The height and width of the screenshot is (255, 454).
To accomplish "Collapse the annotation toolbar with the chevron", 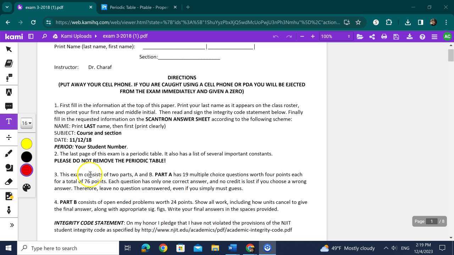I will 12,225.
